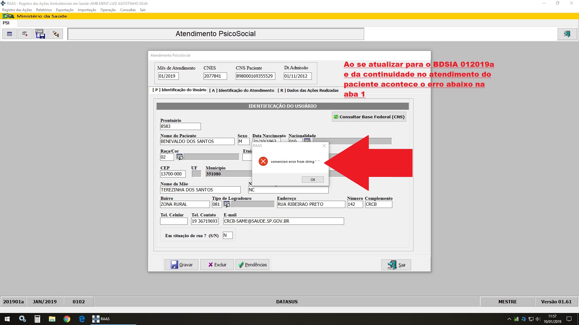Click the Nome da Mãe input field
The height and width of the screenshot is (325, 579).
pyautogui.click(x=200, y=190)
